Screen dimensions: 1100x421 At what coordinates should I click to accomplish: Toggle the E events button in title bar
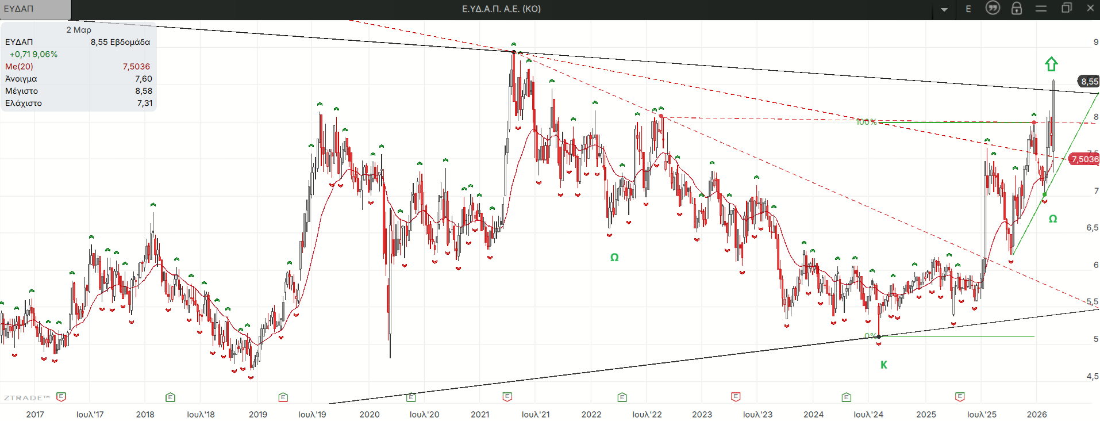click(x=968, y=9)
